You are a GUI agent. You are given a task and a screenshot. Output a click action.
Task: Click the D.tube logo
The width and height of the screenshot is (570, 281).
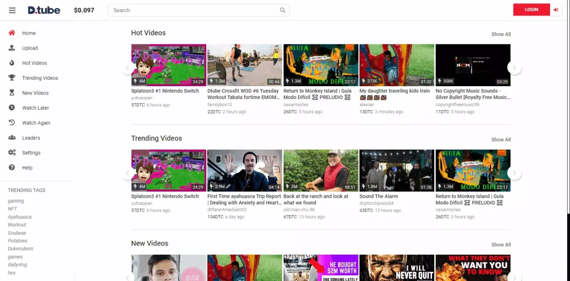44,10
